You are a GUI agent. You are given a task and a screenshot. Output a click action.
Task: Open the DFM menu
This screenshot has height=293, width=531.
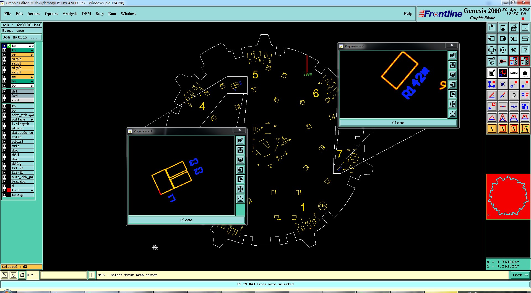coord(87,14)
